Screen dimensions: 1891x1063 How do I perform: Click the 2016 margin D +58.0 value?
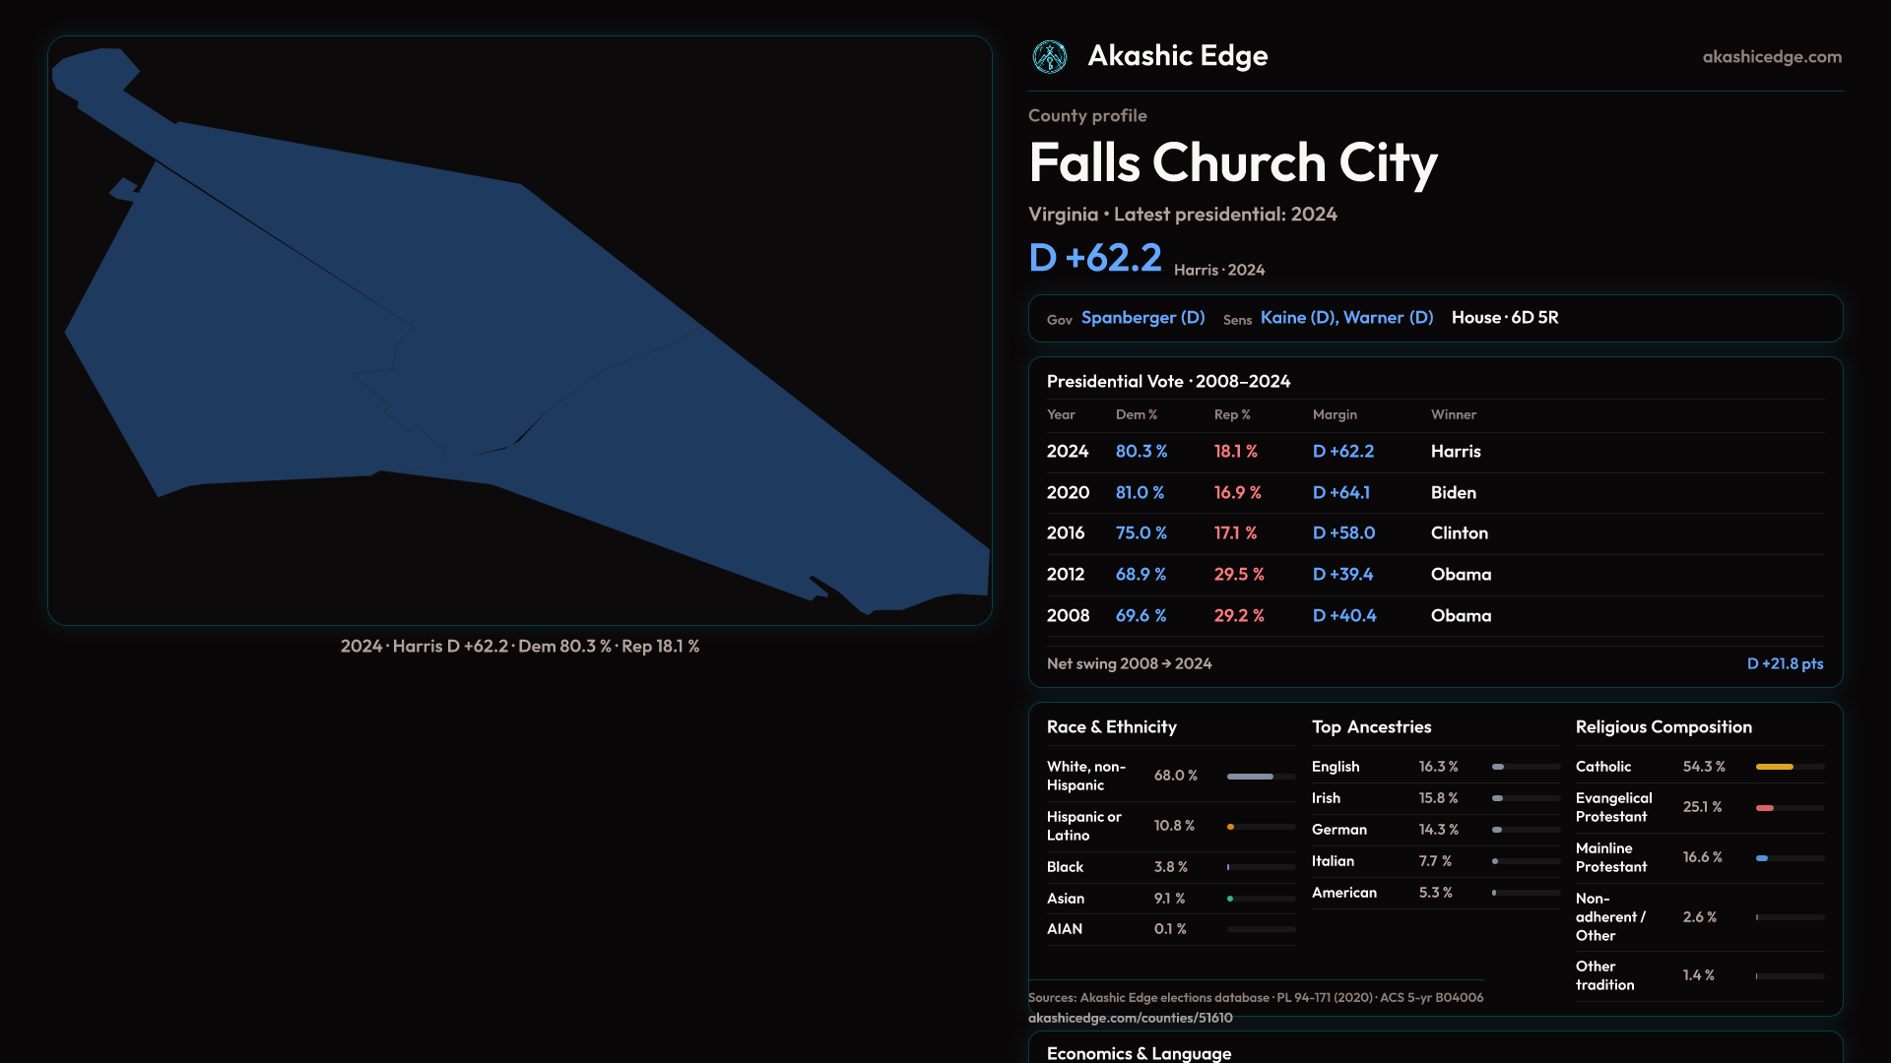pos(1343,533)
